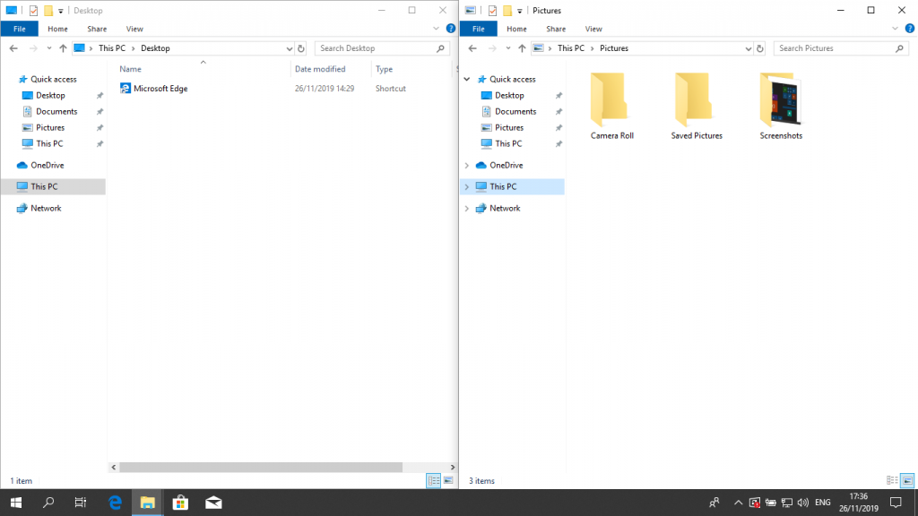Viewport: 918px width, 516px height.
Task: Open Share tab in Desktop window
Action: pyautogui.click(x=97, y=29)
